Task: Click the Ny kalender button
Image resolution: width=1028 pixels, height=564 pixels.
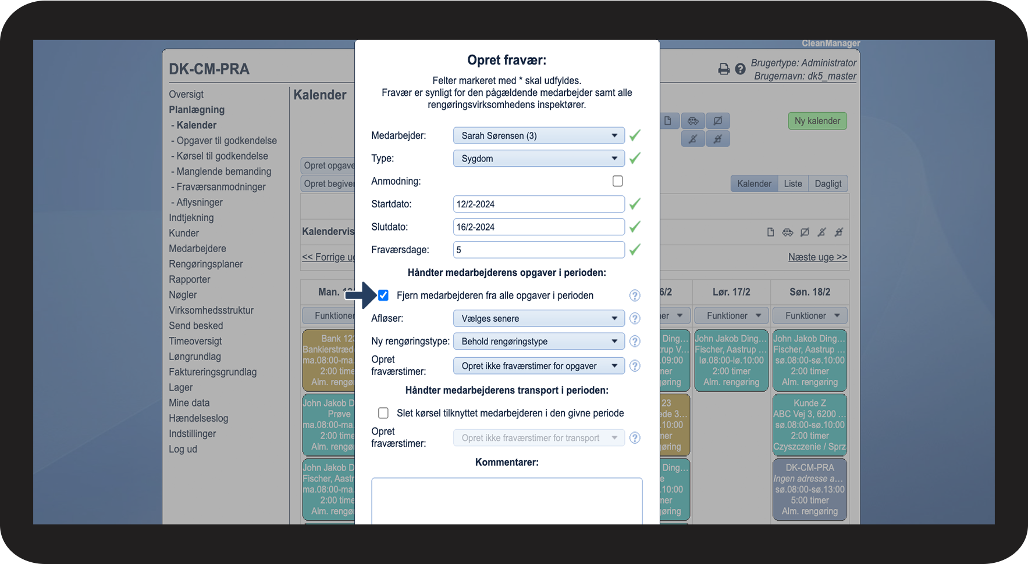Action: tap(817, 121)
